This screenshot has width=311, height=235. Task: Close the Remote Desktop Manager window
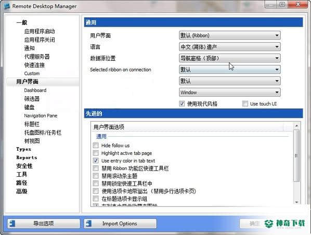point(298,4)
